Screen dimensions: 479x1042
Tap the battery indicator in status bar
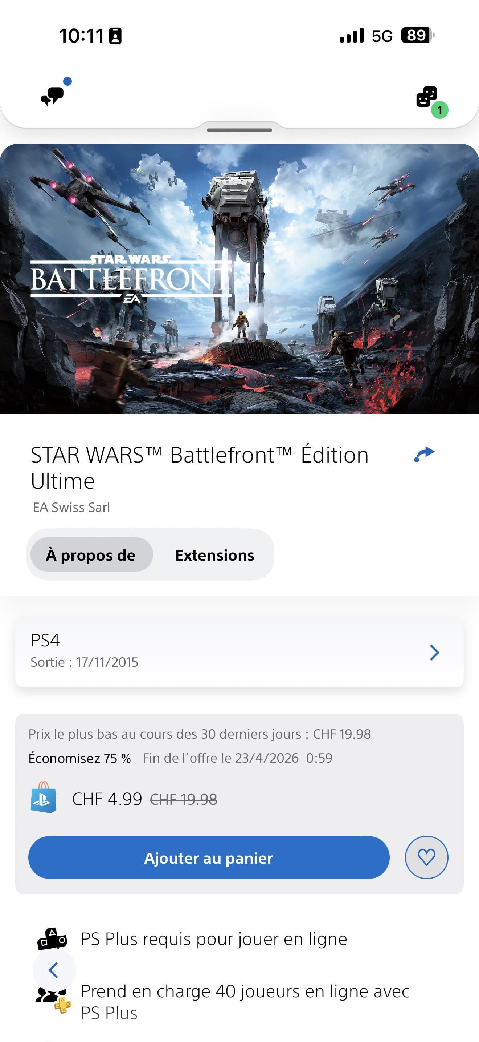click(x=418, y=36)
